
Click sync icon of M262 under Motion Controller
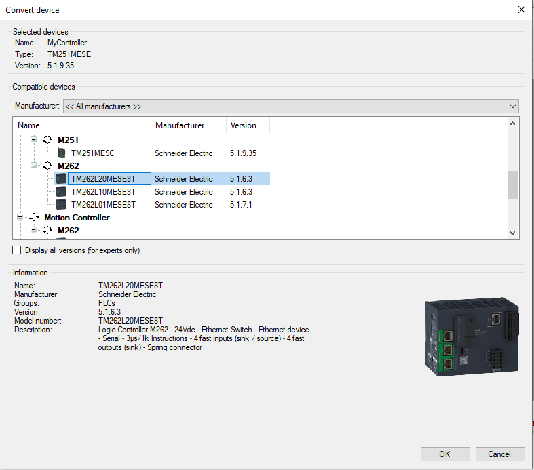tap(47, 230)
